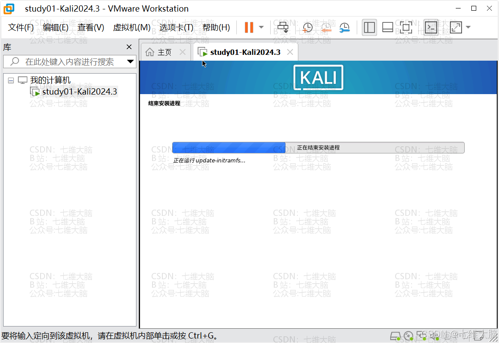Click the KALI logo in the installer banner
Screen dimensions: 499x343
318,77
